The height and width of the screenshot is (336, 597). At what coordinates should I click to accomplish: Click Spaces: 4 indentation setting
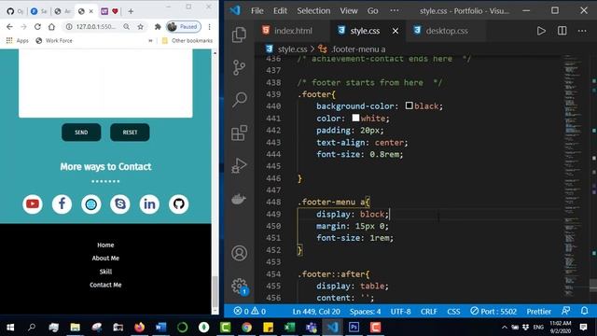365,311
